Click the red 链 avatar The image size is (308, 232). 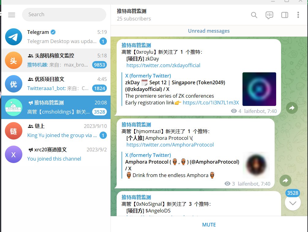click(13, 131)
